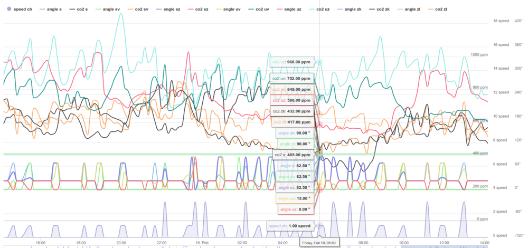Click the 'angle zl: 90.00 °' tooltip
528x248 pixels.
click(x=295, y=144)
